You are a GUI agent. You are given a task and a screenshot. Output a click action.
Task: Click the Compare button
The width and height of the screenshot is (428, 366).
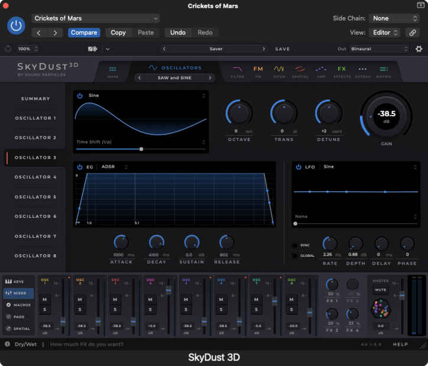[x=84, y=32]
